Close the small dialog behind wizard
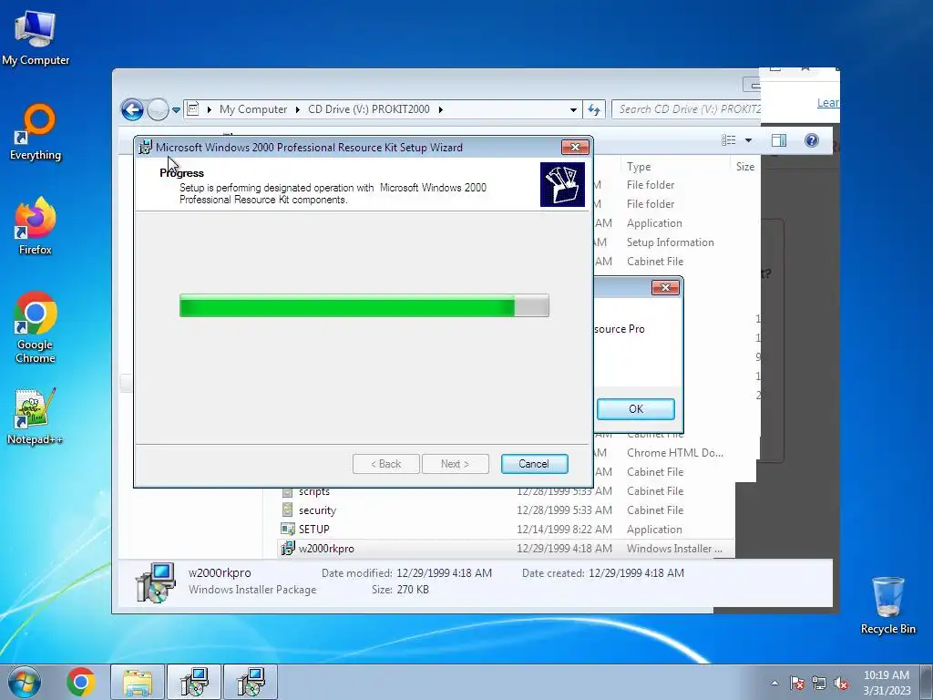 pos(665,288)
